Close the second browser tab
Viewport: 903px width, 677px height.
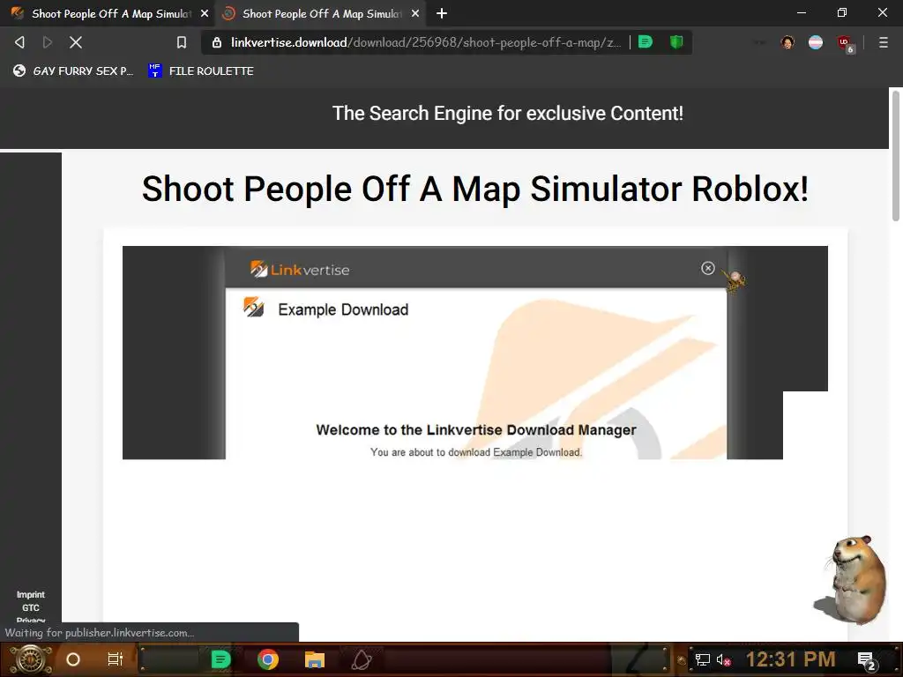coord(415,13)
